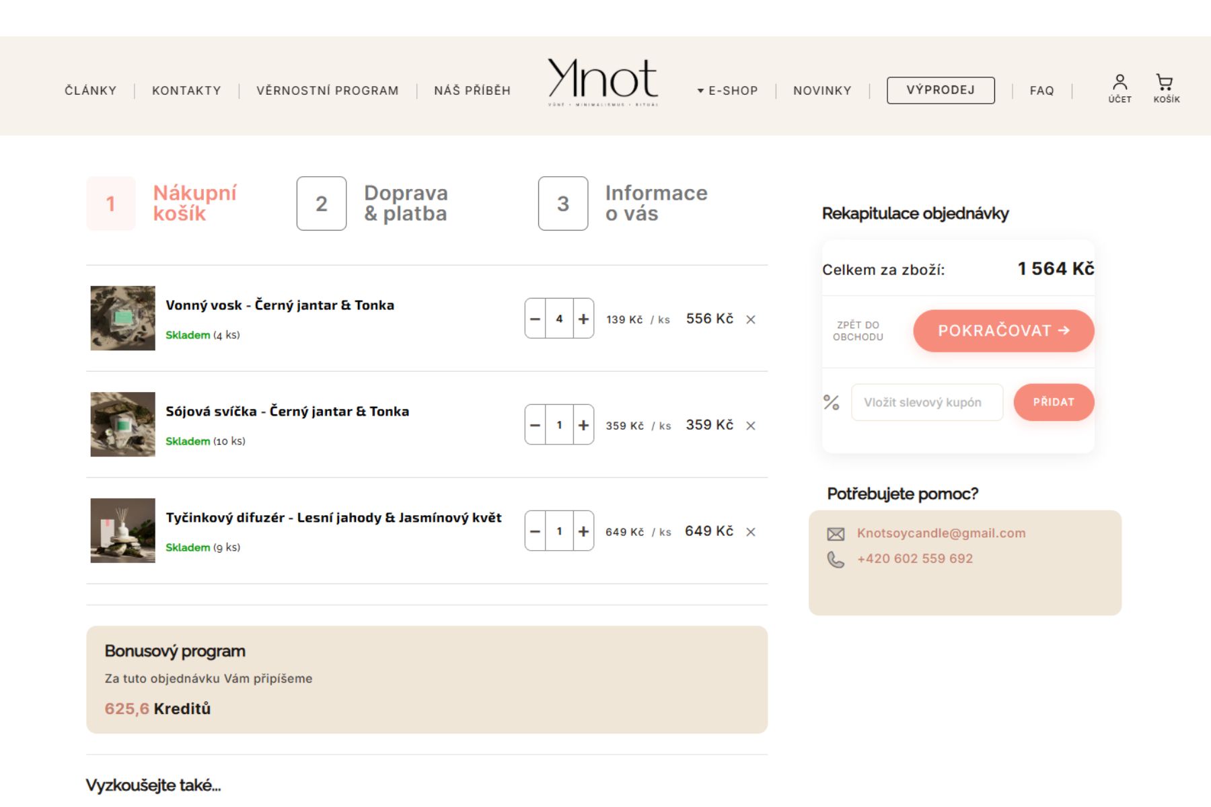
Task: Go to the Novinky page
Action: click(822, 90)
